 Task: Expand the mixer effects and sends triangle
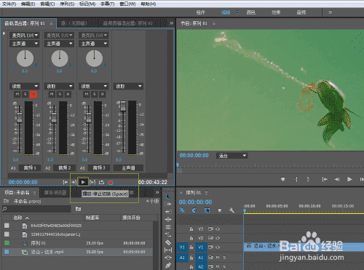pos(4,33)
